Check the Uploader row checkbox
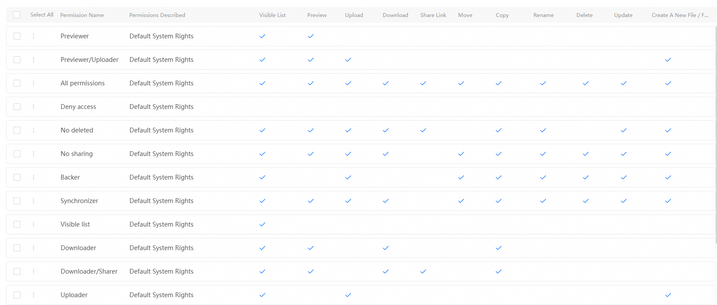The width and height of the screenshot is (717, 305). pos(17,295)
